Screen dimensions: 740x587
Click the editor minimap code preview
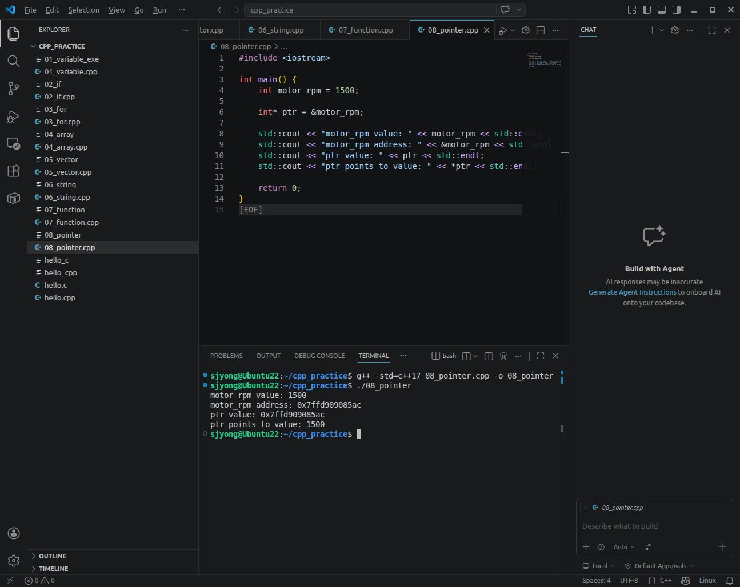(543, 60)
